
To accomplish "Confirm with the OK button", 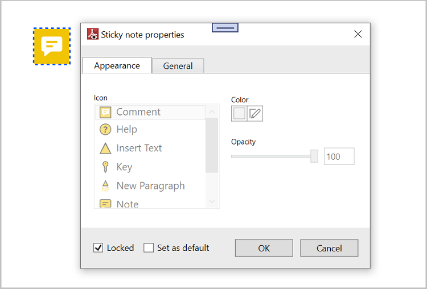I will click(x=264, y=248).
